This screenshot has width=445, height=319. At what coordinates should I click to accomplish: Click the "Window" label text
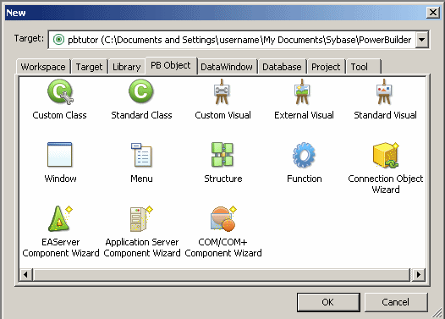coord(60,179)
